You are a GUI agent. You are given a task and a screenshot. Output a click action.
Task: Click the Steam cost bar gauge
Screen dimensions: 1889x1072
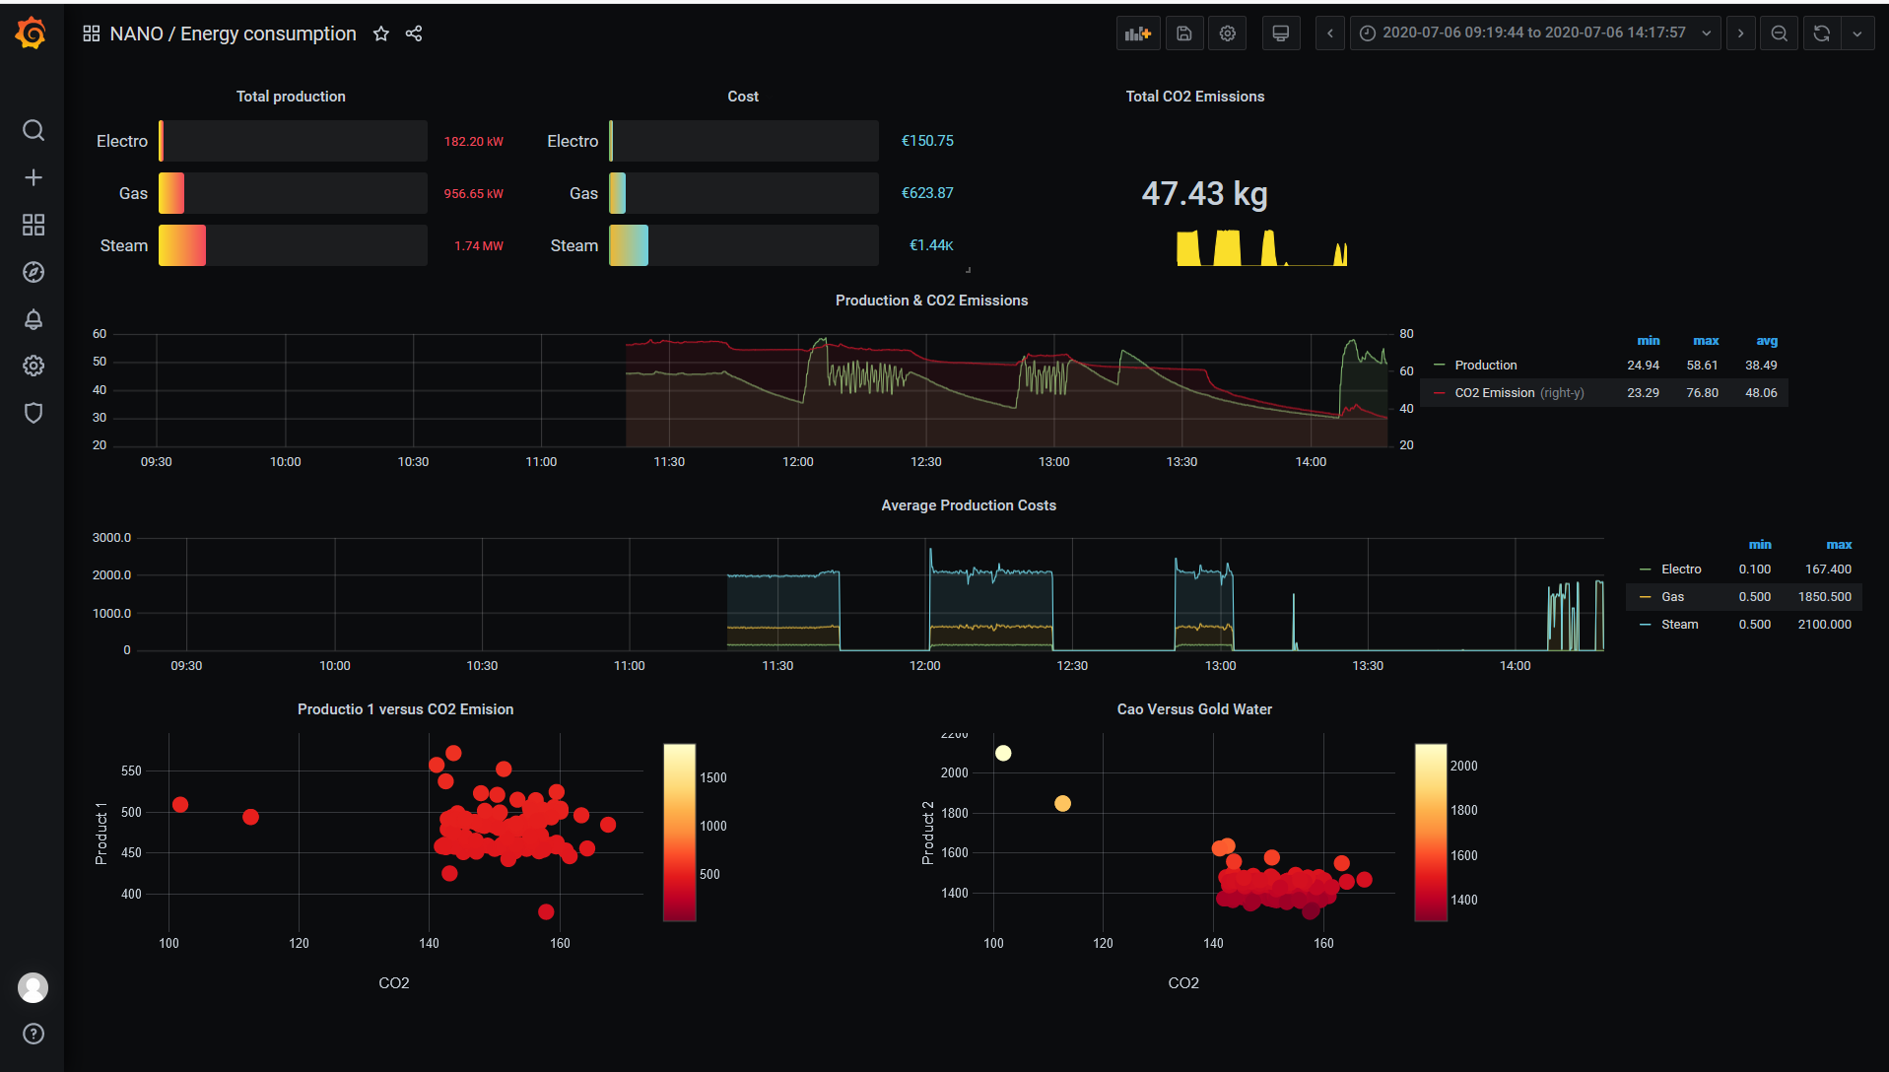click(x=743, y=245)
